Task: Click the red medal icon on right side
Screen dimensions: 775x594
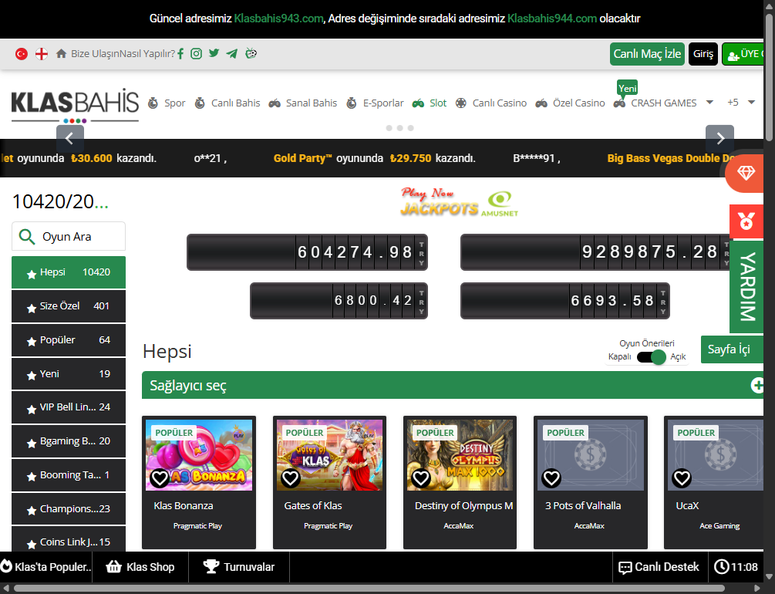Action: [746, 222]
